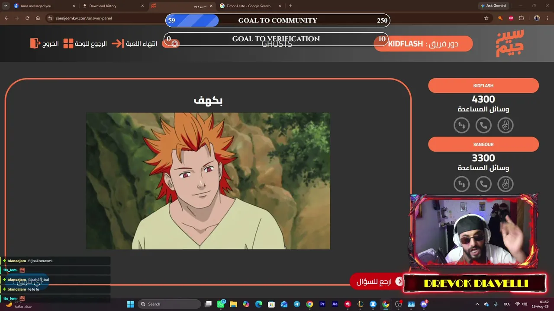Image resolution: width=554 pixels, height=311 pixels.
Task: Click the Goal to Verification progress bar
Action: 276,39
